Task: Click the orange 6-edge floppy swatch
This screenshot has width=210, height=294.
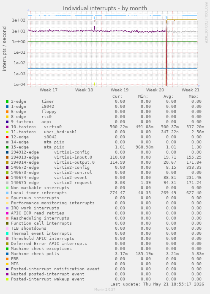Action: tap(7, 112)
